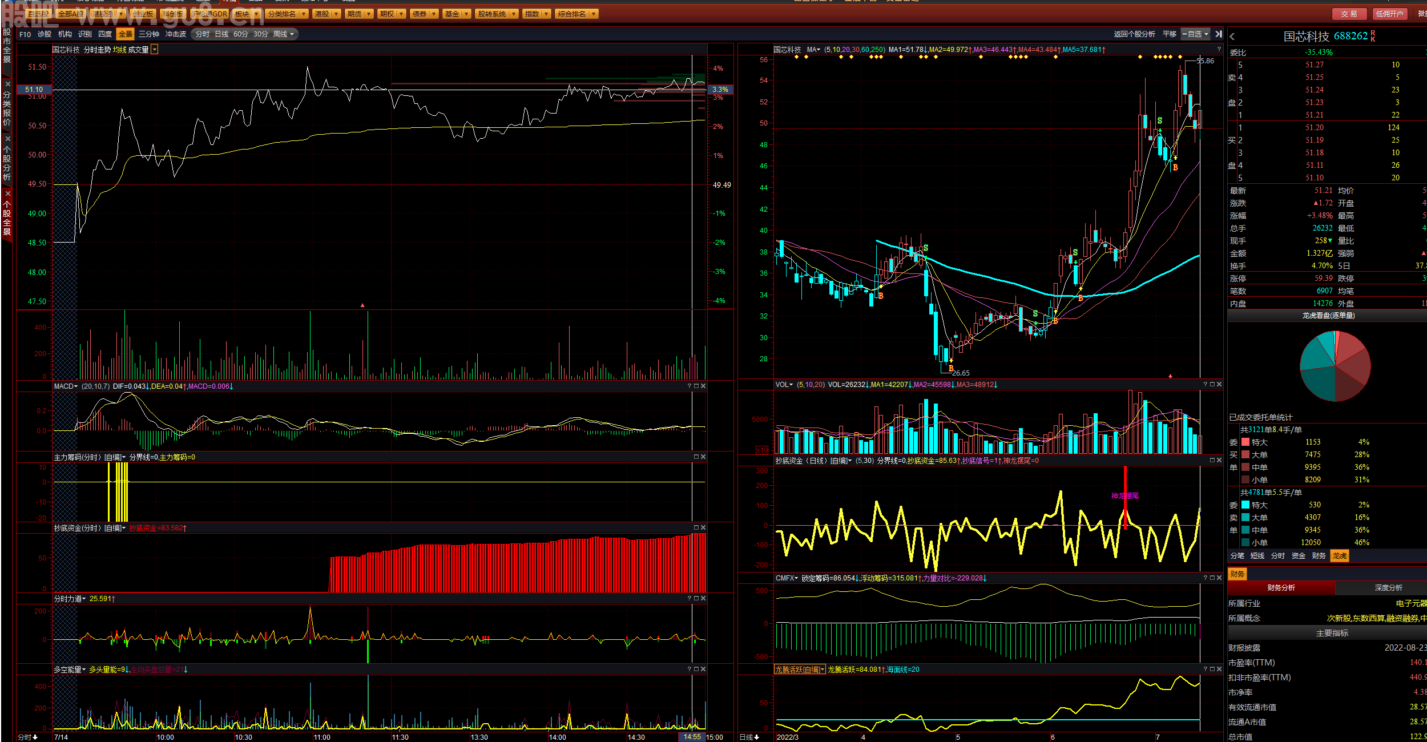Screen dimensions: 1427x742
Task: Click the skip-to-end arrow beside 自选
Action: (1218, 34)
